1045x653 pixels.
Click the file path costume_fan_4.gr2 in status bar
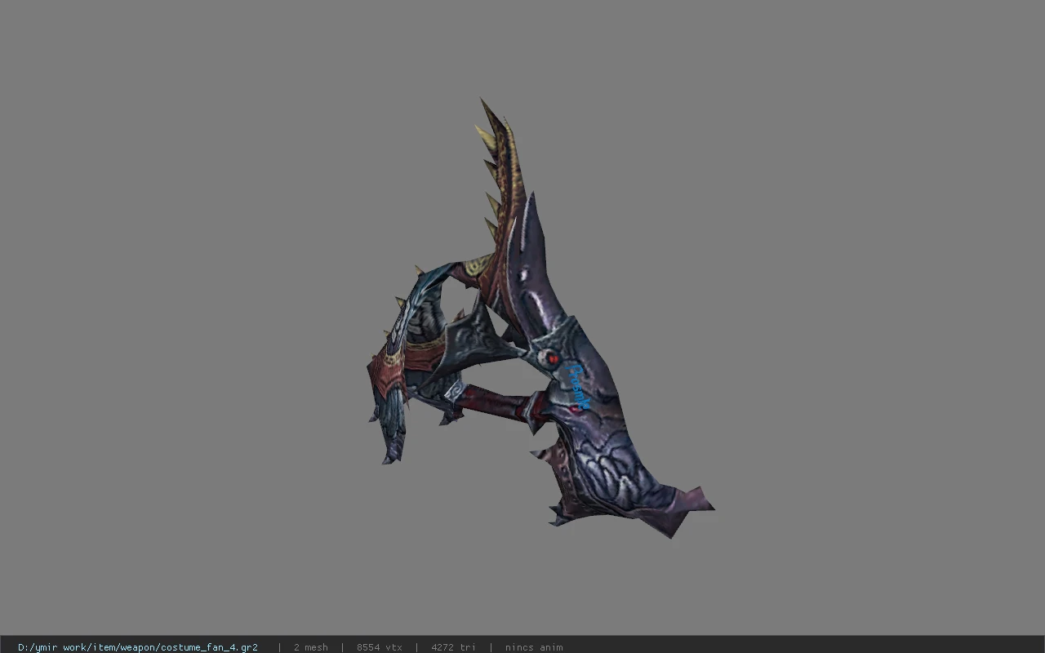[x=138, y=647]
